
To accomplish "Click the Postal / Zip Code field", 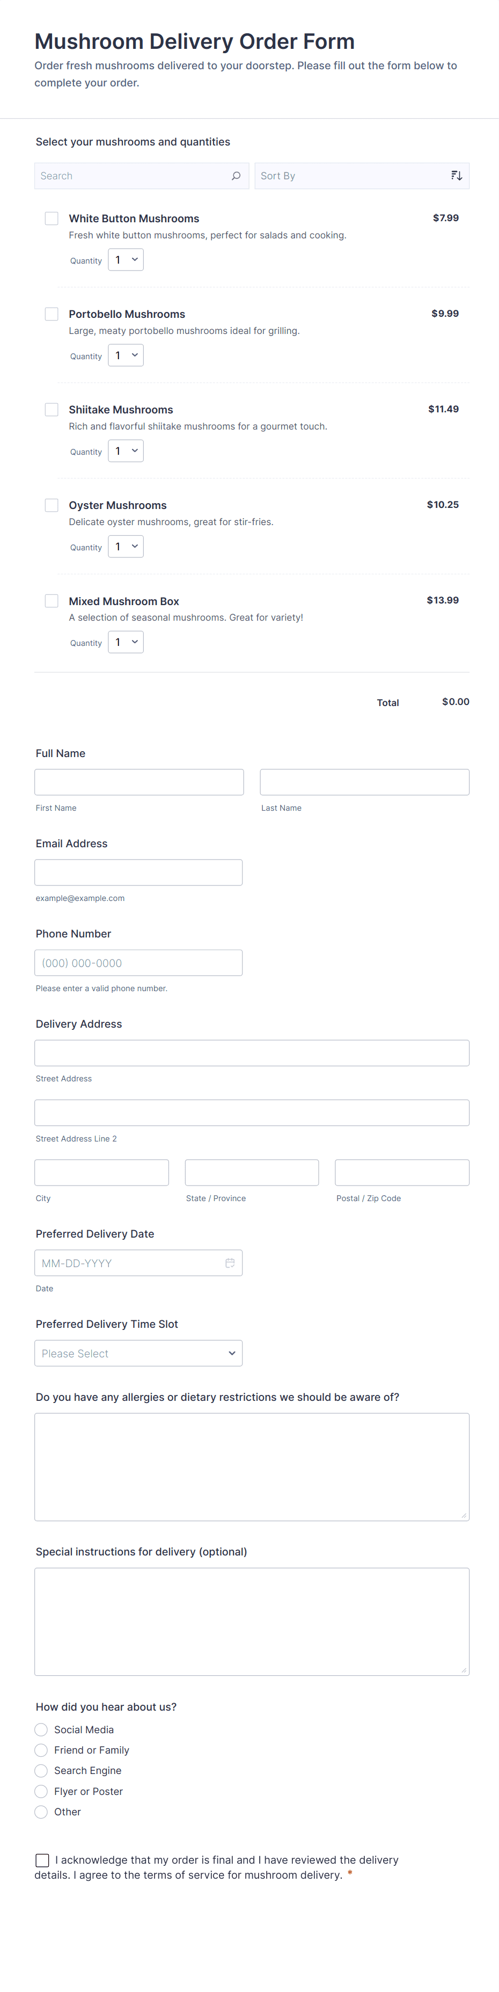I will (x=402, y=1172).
